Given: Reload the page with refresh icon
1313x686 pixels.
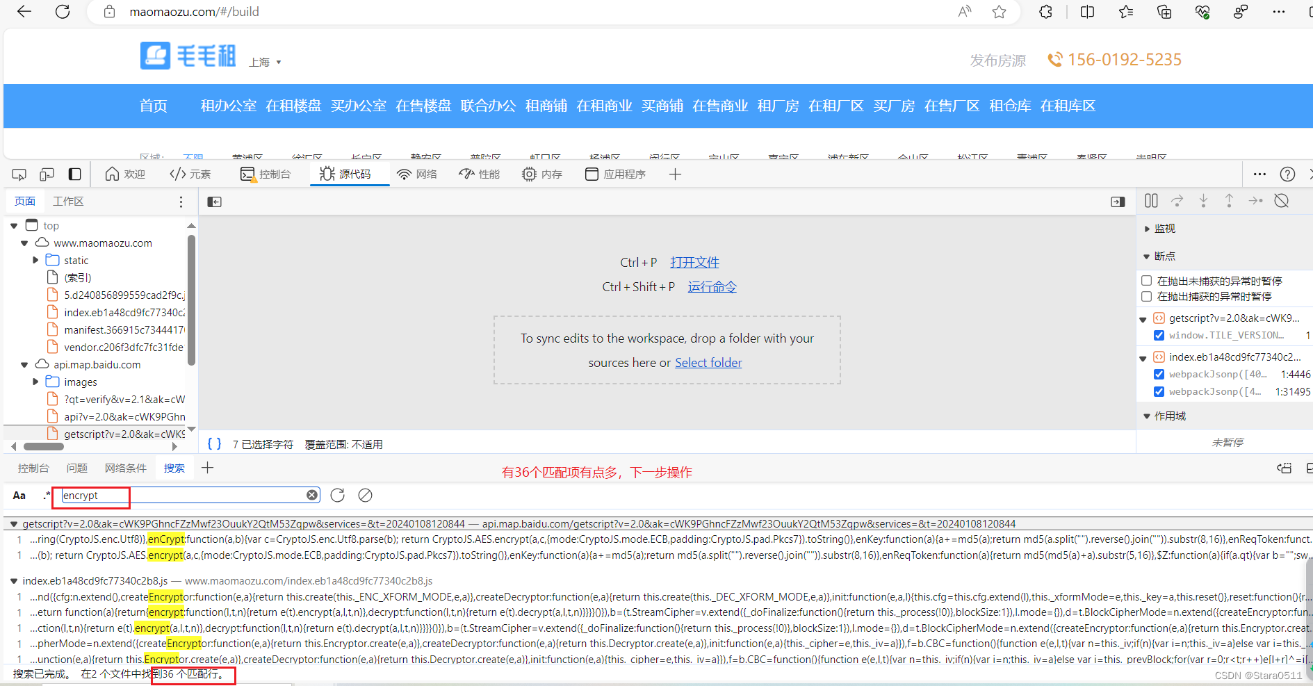Looking at the screenshot, I should click(63, 11).
